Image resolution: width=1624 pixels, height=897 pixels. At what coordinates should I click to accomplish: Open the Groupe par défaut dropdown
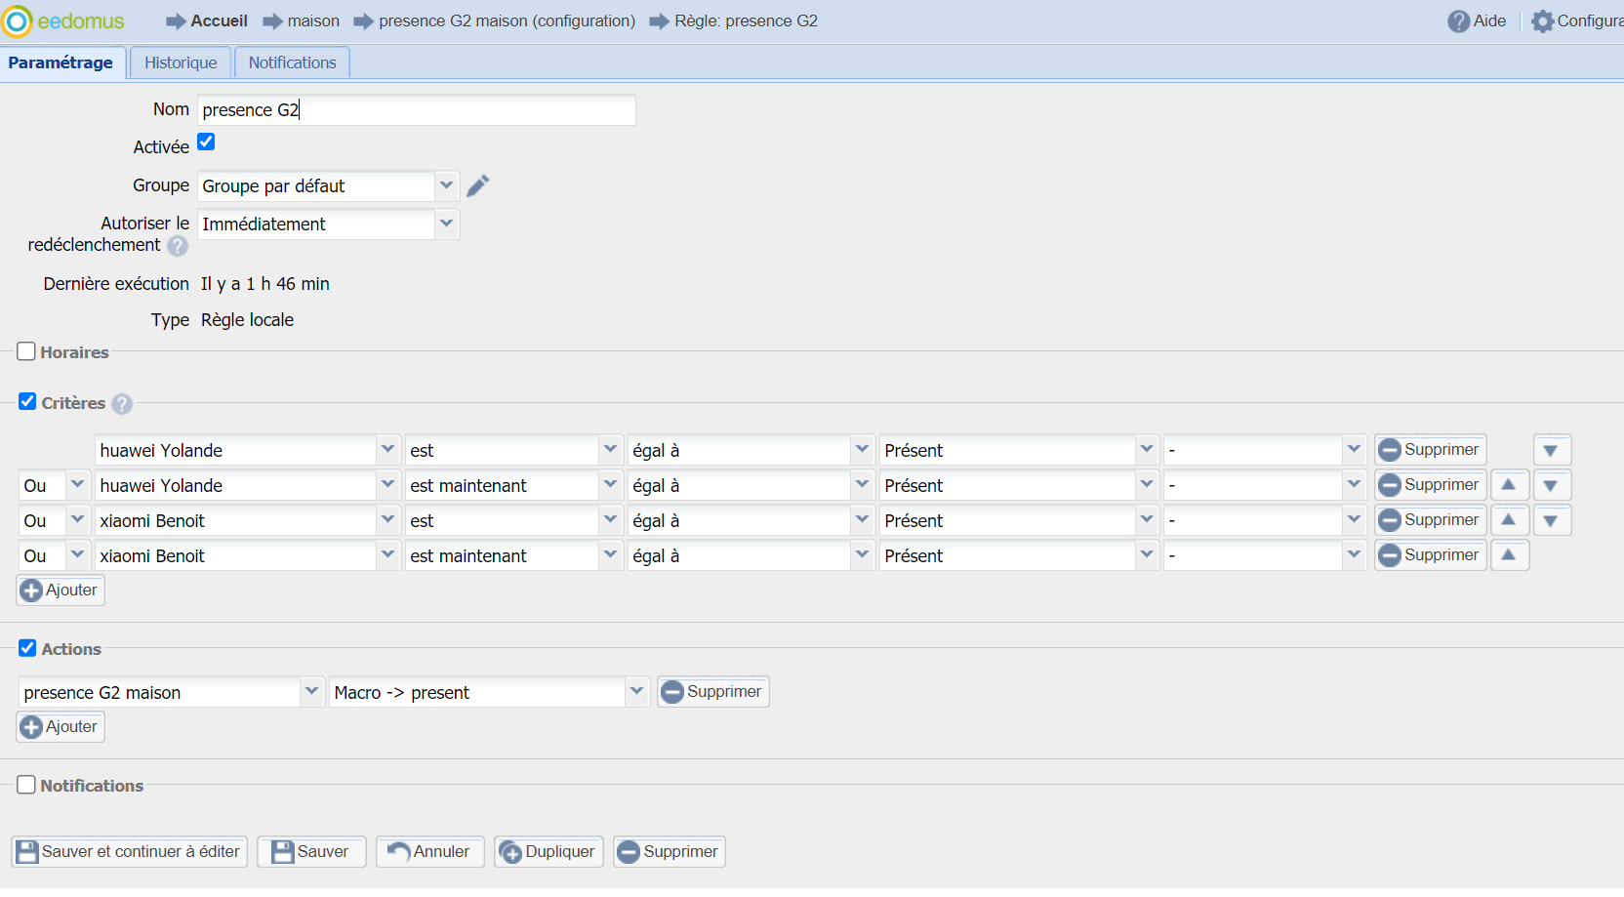(x=446, y=185)
